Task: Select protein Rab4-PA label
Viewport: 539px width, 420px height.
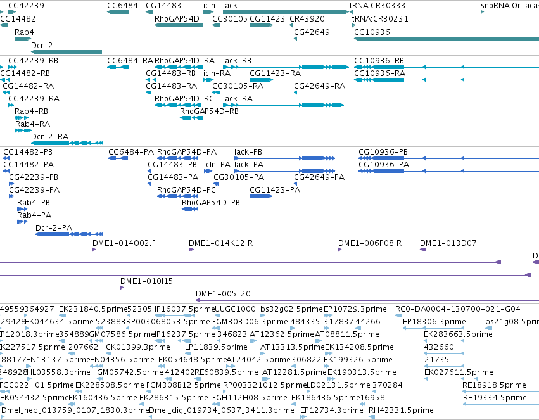Action: pos(34,215)
